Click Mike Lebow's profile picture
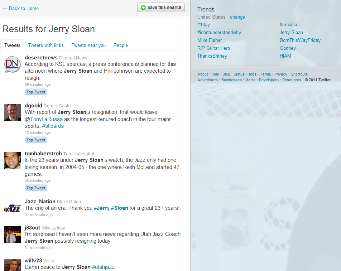 13,234
